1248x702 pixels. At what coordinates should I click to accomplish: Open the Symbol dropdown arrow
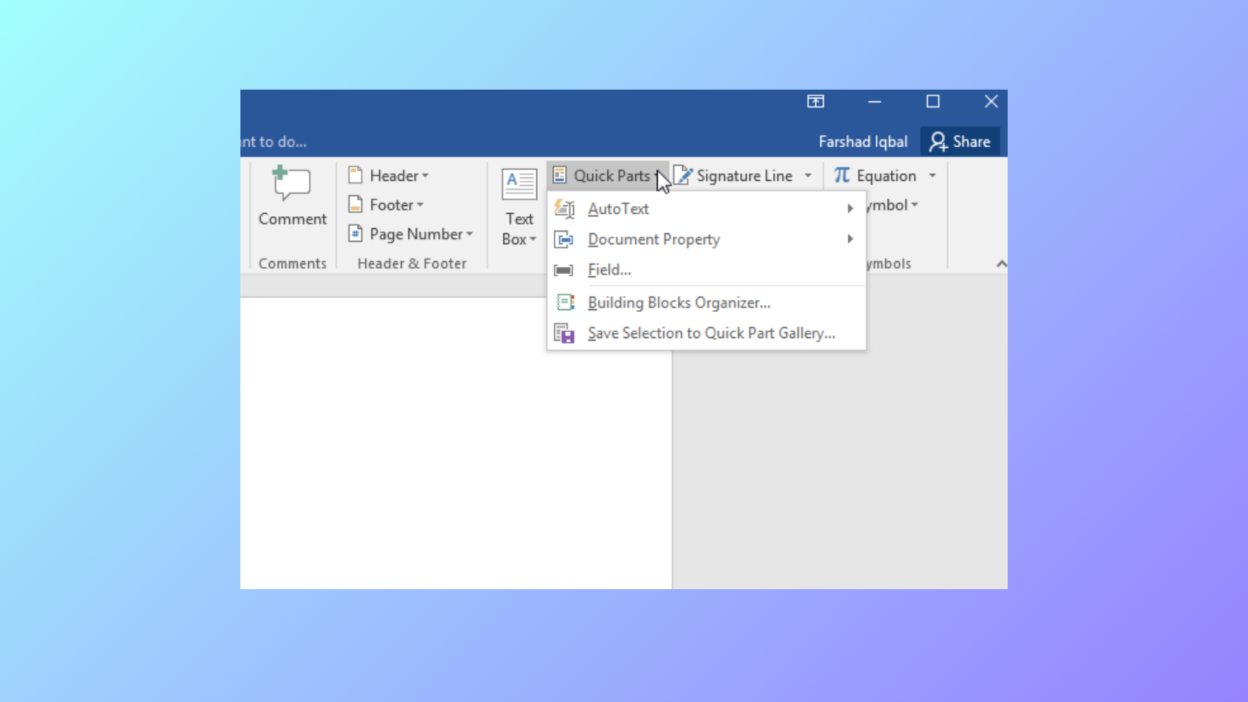coord(916,205)
